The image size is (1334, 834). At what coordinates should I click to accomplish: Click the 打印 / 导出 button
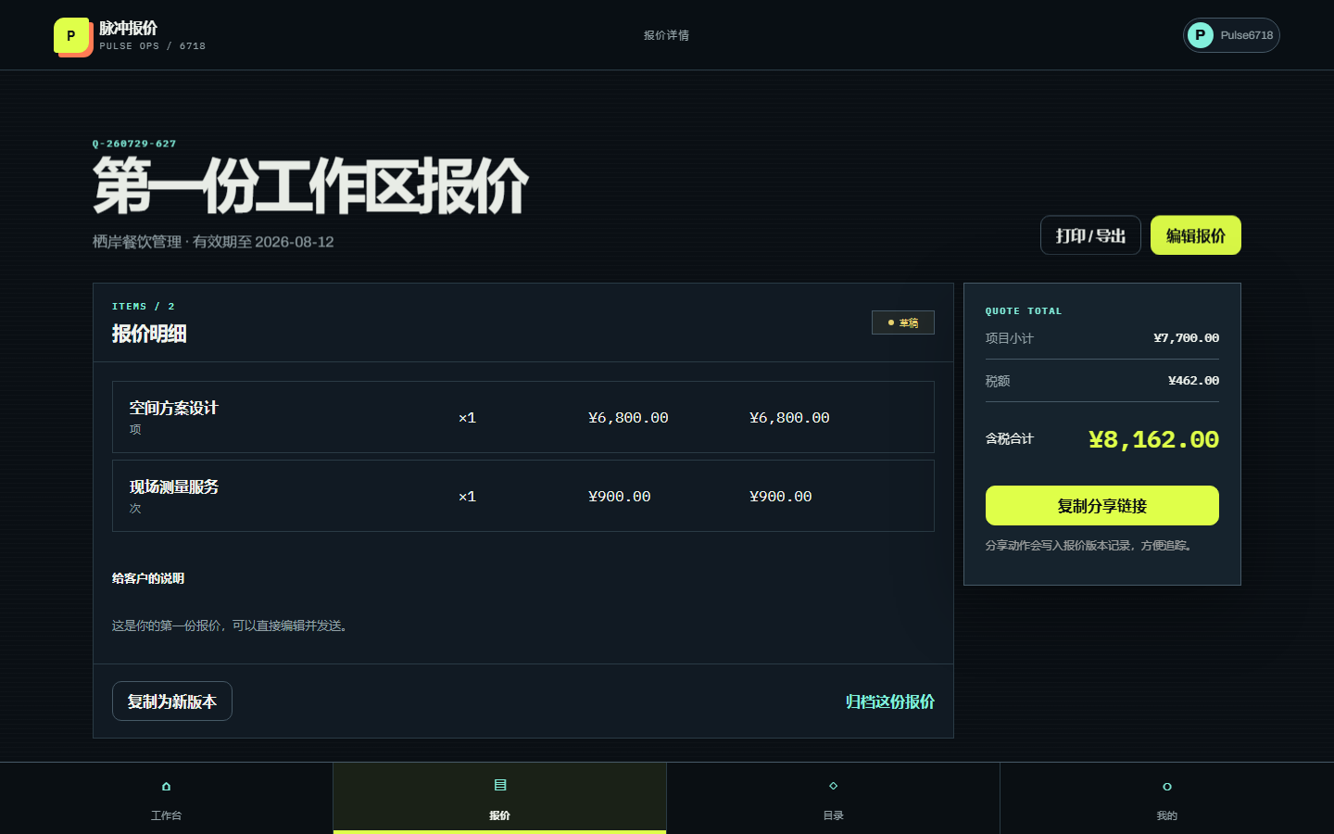coord(1090,235)
